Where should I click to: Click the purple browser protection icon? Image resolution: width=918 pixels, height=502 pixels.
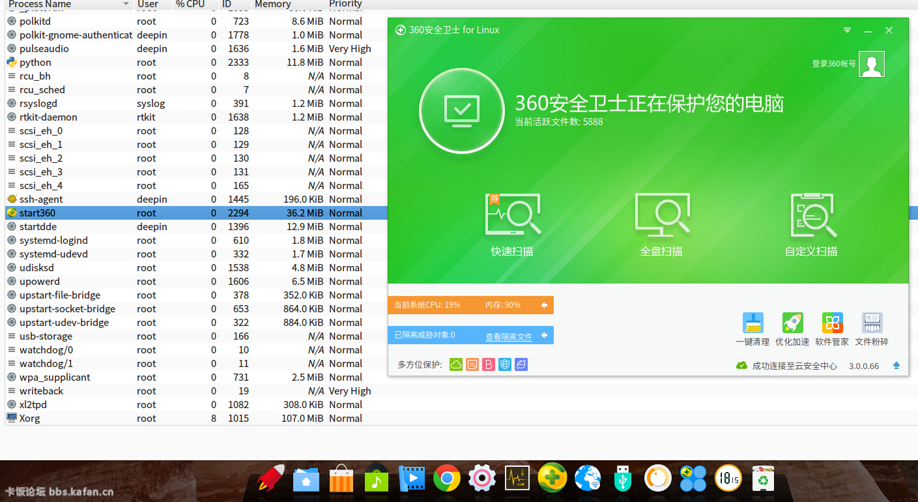tap(521, 364)
